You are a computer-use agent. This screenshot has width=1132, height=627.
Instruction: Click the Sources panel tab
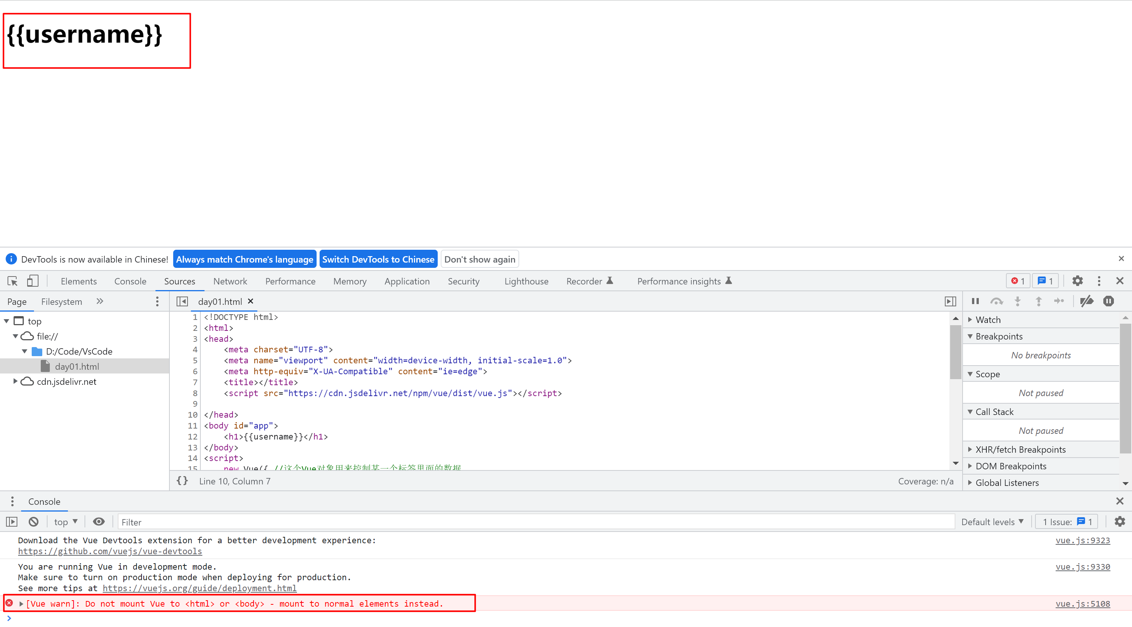178,280
